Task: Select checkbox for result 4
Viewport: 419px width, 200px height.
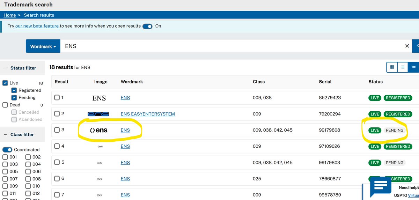Action: coord(57,146)
